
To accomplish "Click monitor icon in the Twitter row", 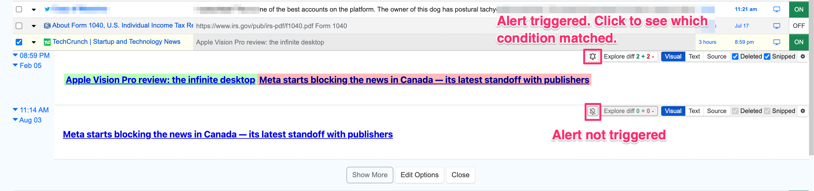I will (776, 9).
